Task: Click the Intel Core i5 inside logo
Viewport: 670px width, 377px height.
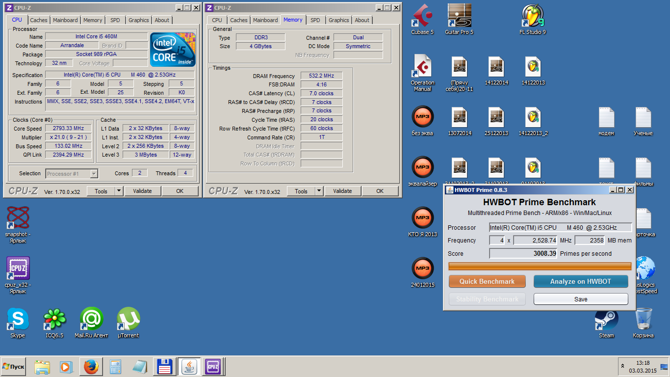Action: [173, 50]
